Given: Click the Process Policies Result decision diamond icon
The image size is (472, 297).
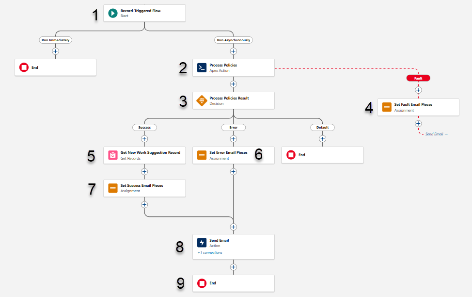Looking at the screenshot, I should (202, 100).
